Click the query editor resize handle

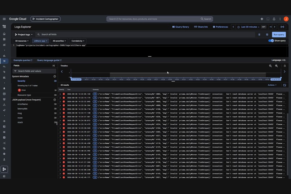tap(150, 56)
